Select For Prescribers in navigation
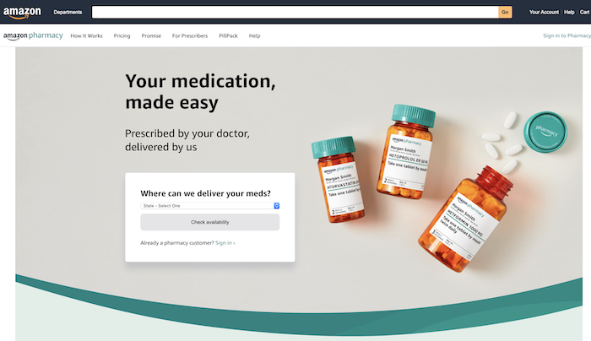Viewport: 591px width, 341px height. click(x=190, y=35)
